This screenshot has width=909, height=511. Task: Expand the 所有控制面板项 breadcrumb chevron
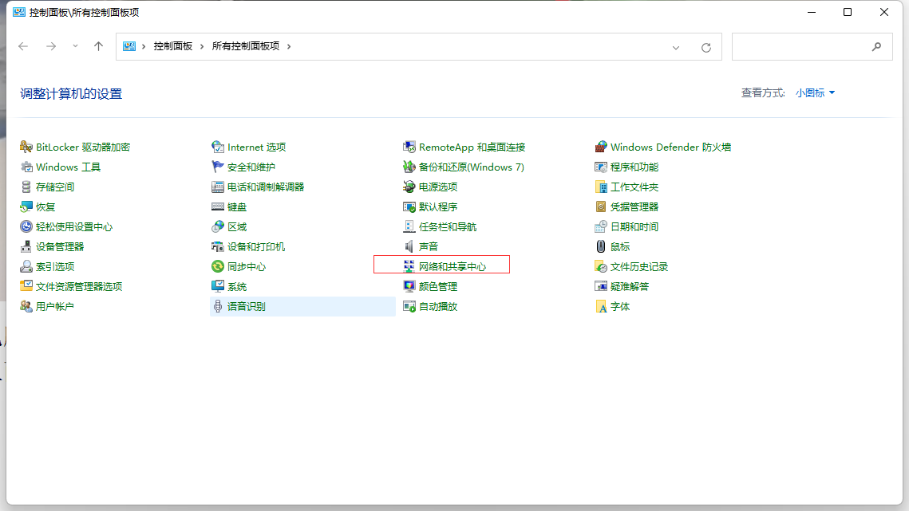pyautogui.click(x=290, y=46)
